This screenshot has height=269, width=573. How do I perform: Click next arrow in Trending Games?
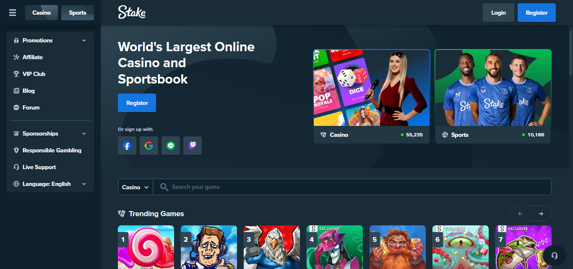click(x=541, y=214)
